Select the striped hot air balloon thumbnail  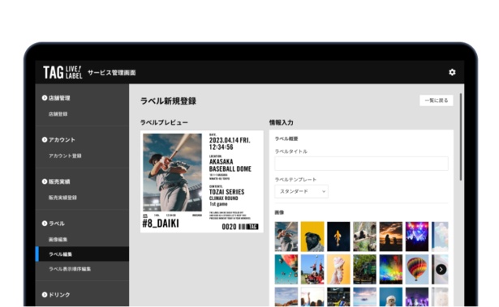tap(417, 269)
